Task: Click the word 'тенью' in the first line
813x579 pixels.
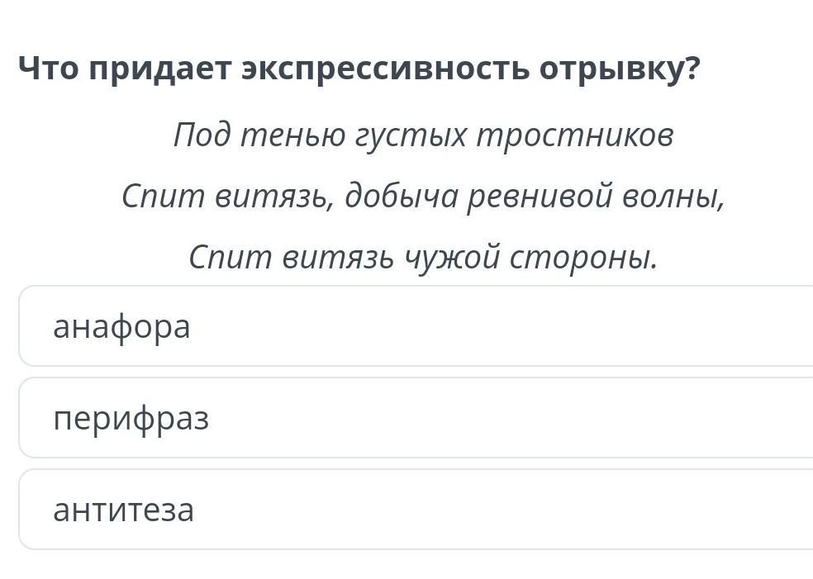Action: click(293, 137)
